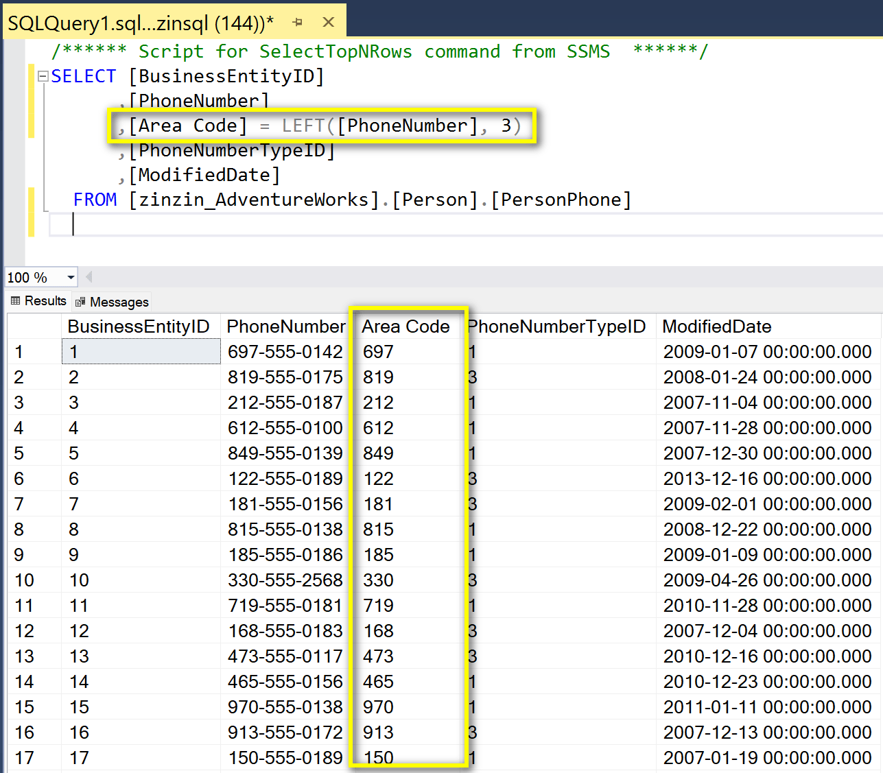The height and width of the screenshot is (773, 883).
Task: Click date cell 2013-12-16 00:00:00.000
Action: [x=768, y=479]
